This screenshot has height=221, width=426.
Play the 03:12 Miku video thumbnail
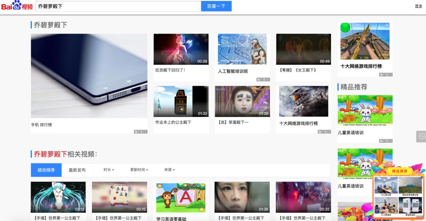tap(58, 197)
